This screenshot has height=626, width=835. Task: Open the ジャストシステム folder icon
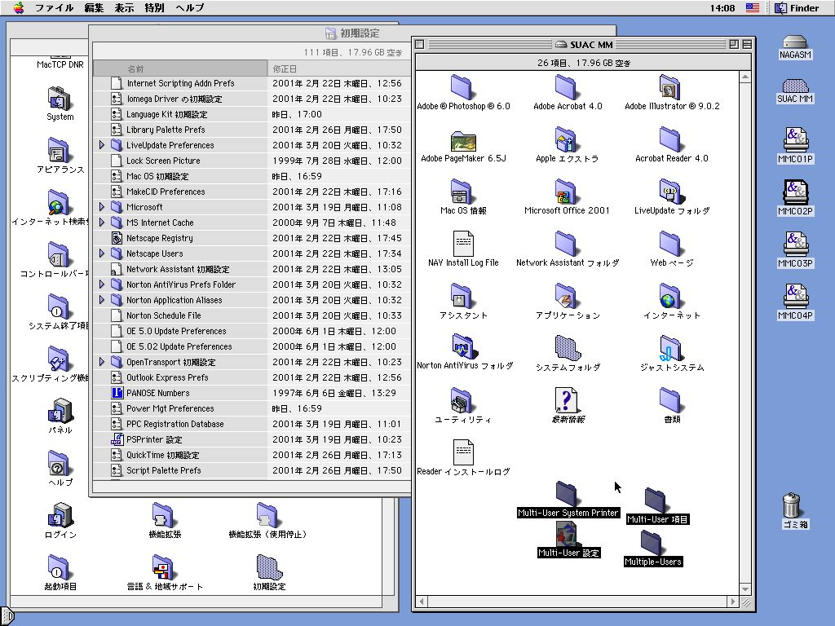tap(670, 347)
